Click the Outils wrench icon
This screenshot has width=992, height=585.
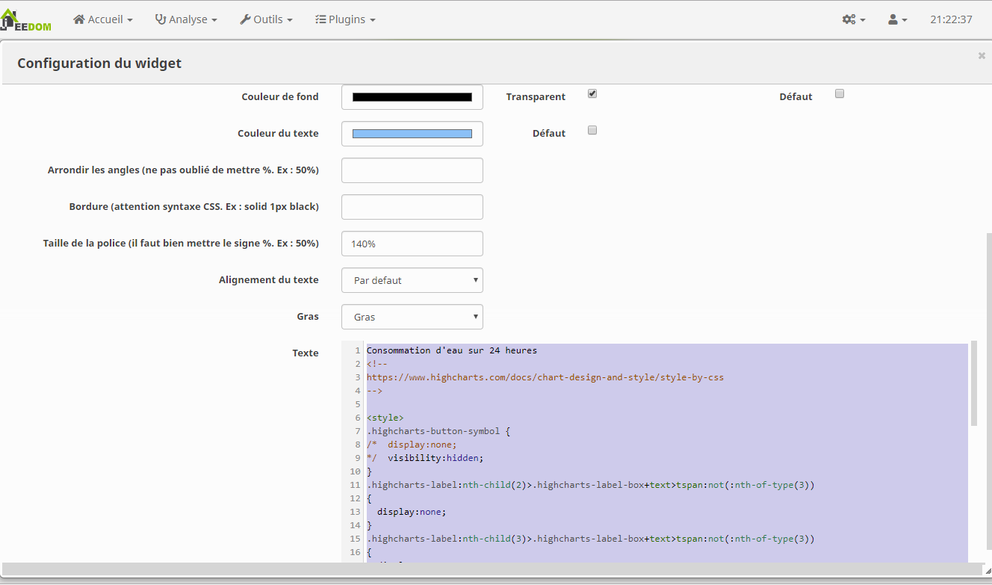coord(245,19)
